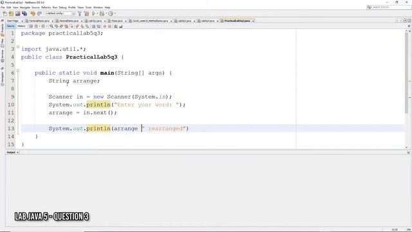Click the Open Project toolbar icon
Viewport: 412px width, 232px height.
click(x=17, y=14)
